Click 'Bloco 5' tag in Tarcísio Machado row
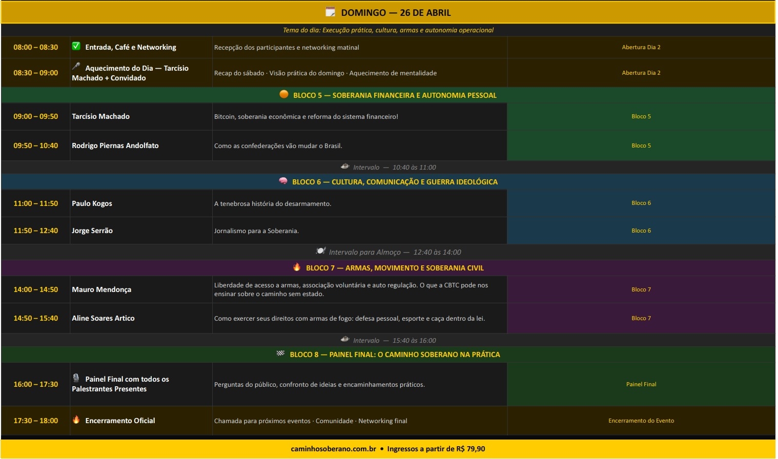778x459 pixels. tap(641, 116)
